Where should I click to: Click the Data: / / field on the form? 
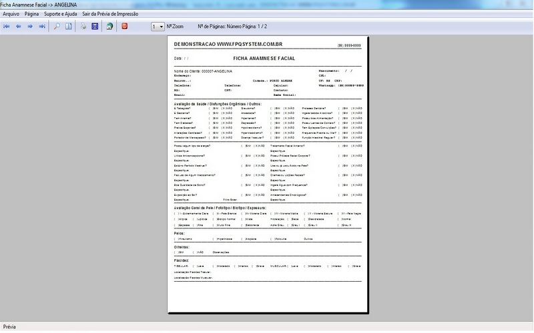181,59
